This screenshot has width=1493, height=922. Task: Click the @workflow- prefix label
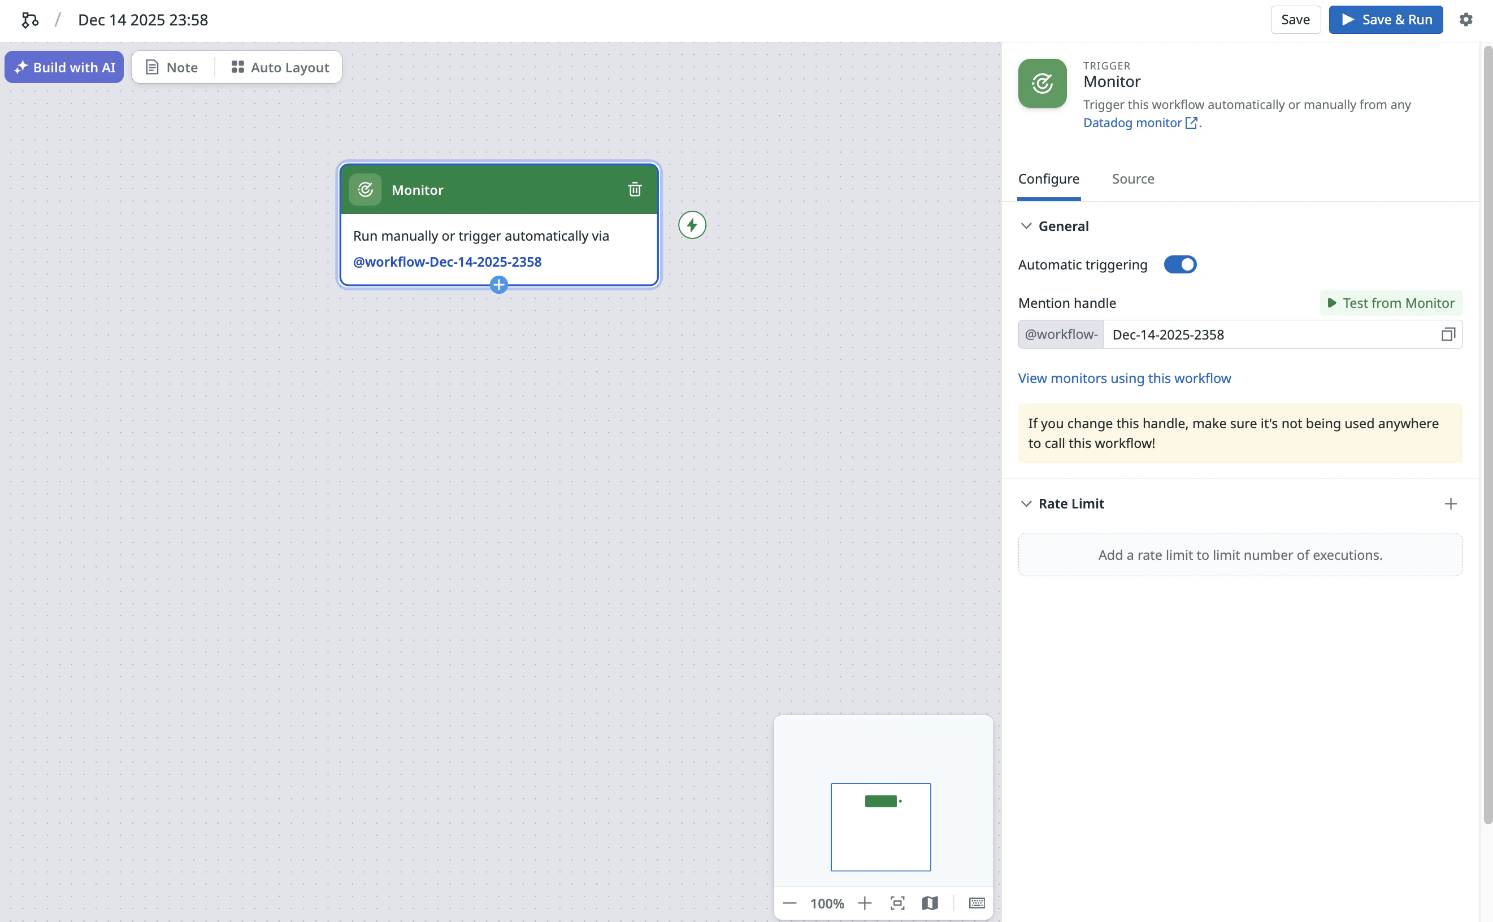pyautogui.click(x=1061, y=334)
